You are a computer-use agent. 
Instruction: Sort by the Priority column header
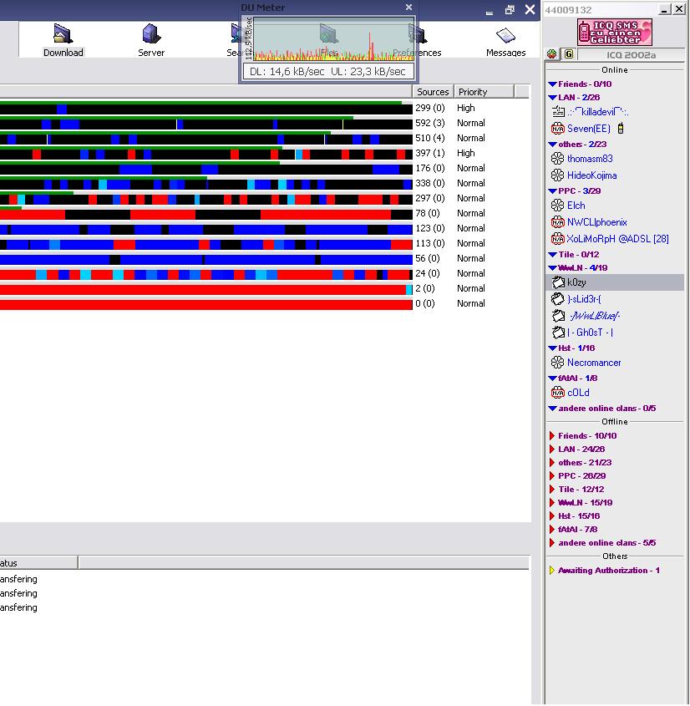(x=473, y=92)
